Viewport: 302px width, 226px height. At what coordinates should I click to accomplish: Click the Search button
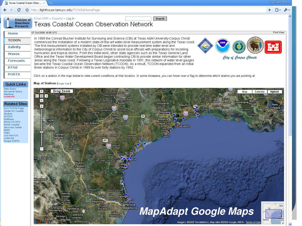click(160, 19)
